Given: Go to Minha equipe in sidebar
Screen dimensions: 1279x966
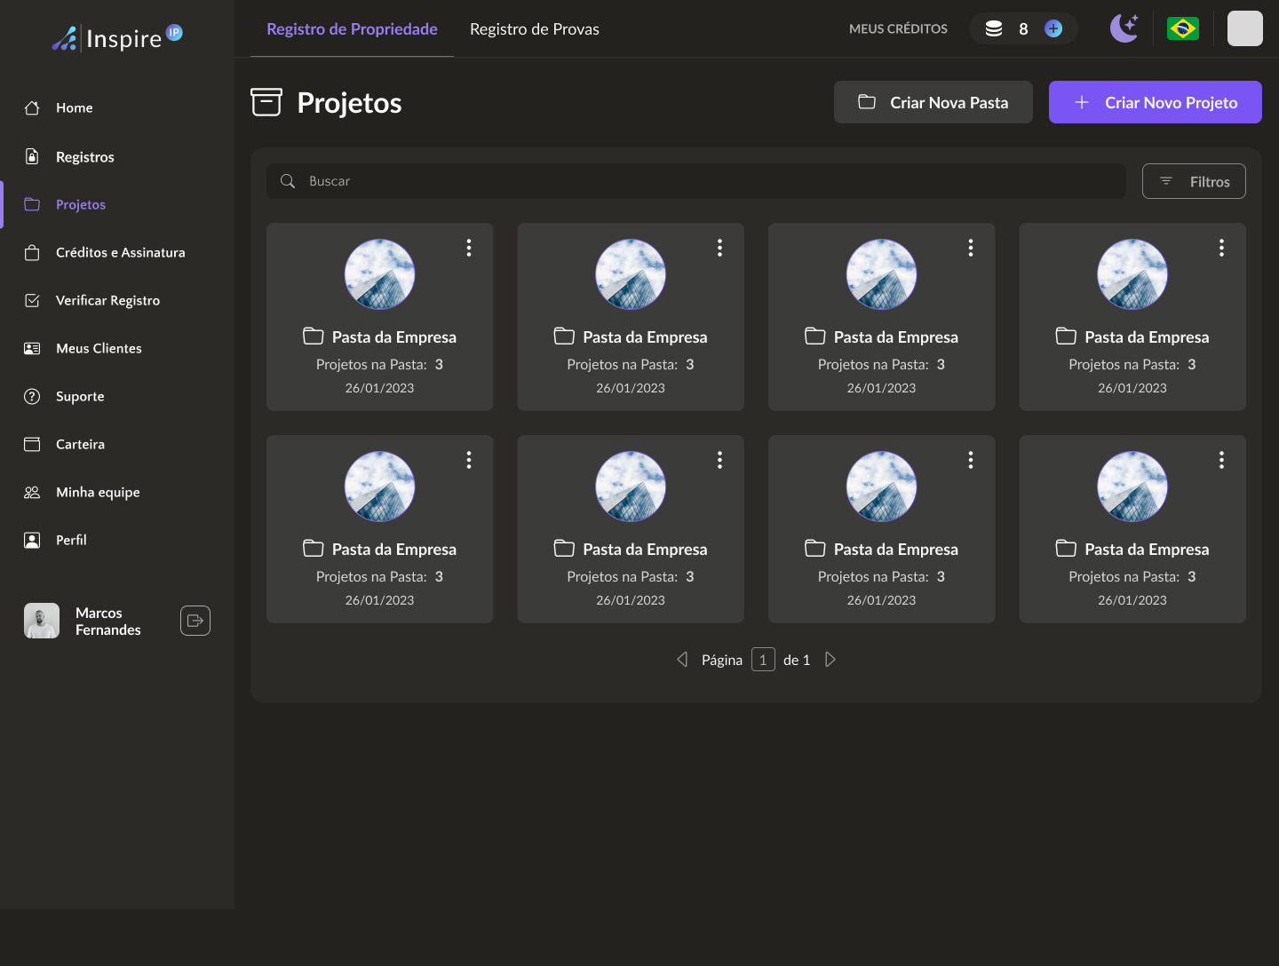Looking at the screenshot, I should pos(98,492).
